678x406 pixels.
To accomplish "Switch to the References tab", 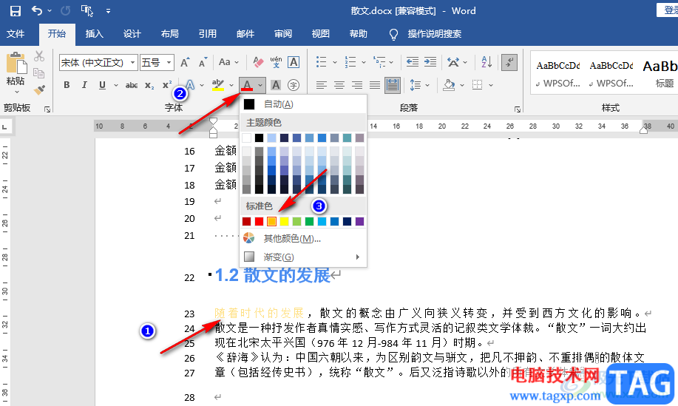I will (x=208, y=34).
